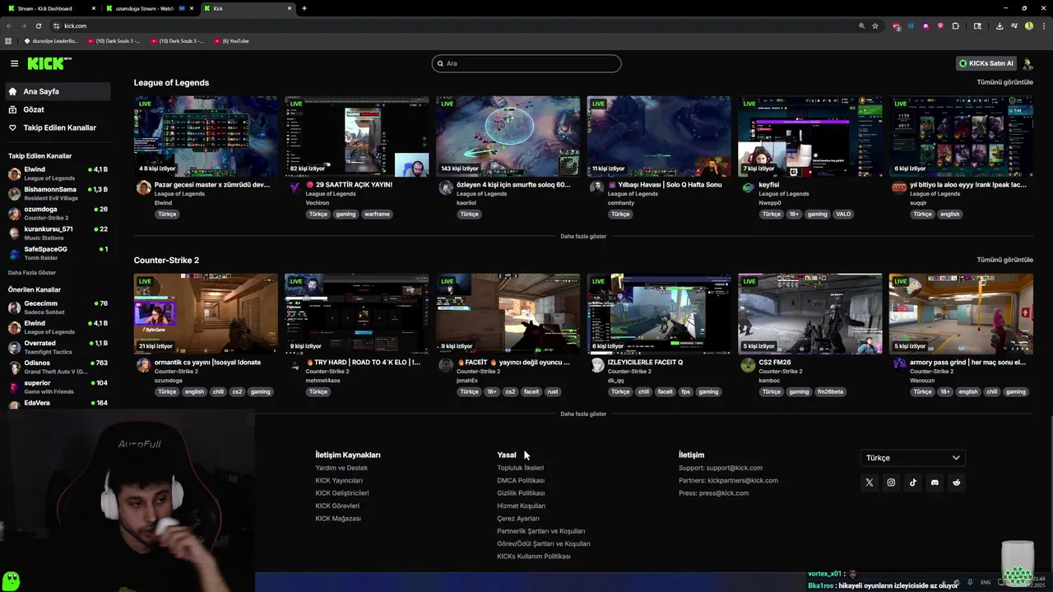This screenshot has height=592, width=1053.
Task: Show more Counter-Strike 2 streams
Action: [583, 414]
